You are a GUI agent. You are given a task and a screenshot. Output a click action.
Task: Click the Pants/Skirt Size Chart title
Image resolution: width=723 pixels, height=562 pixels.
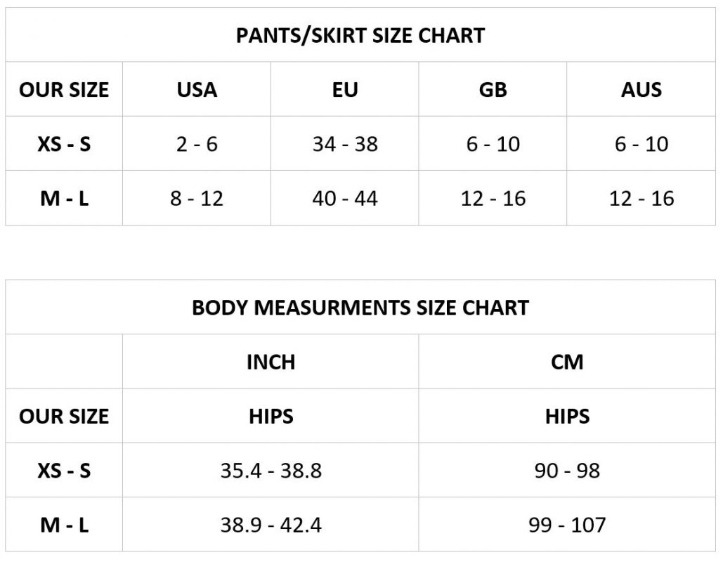coord(360,35)
